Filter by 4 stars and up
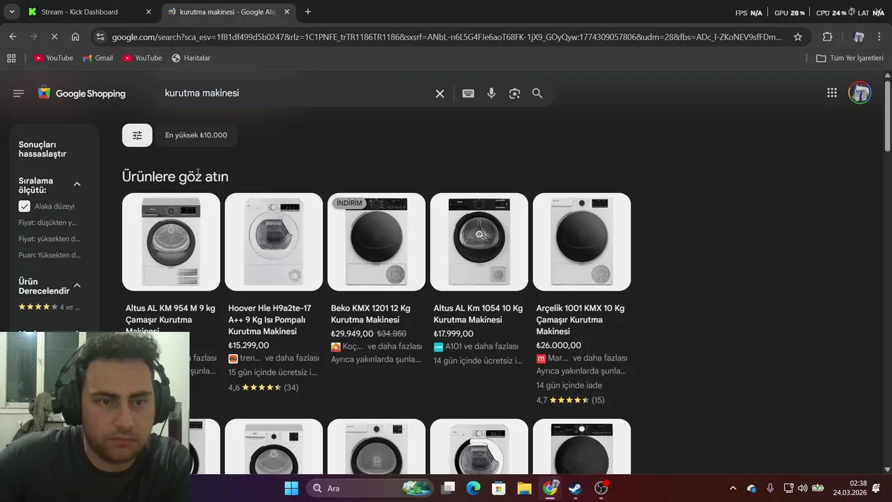892x502 pixels. [49, 307]
